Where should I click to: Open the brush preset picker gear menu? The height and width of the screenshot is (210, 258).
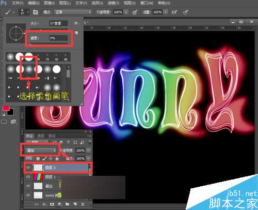[76, 23]
